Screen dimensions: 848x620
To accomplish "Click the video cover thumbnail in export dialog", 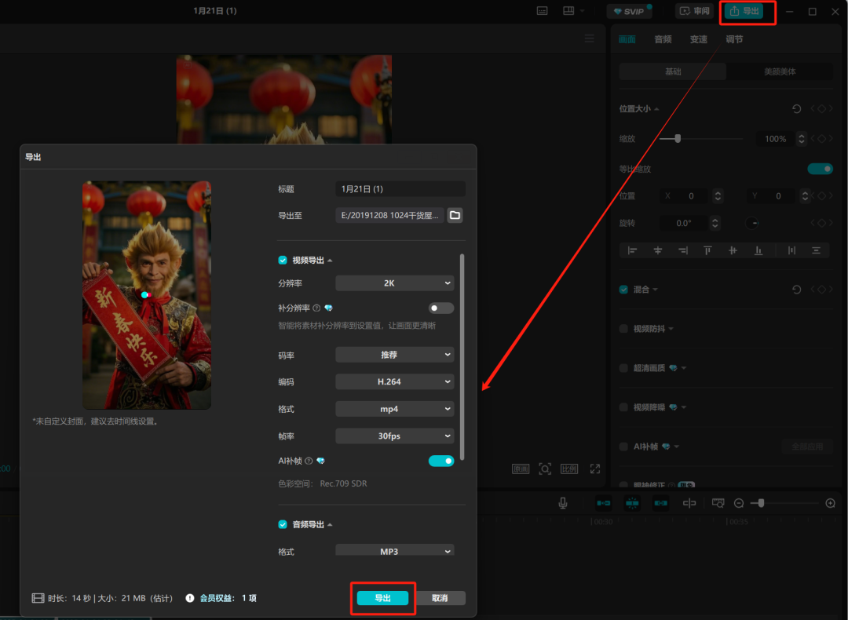I will [x=146, y=294].
